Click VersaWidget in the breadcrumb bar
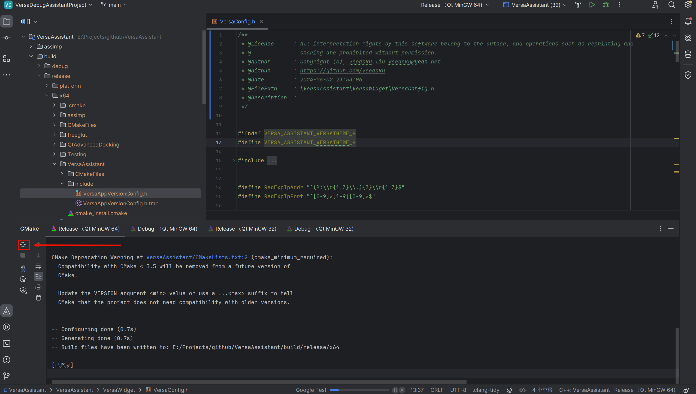 (119, 390)
